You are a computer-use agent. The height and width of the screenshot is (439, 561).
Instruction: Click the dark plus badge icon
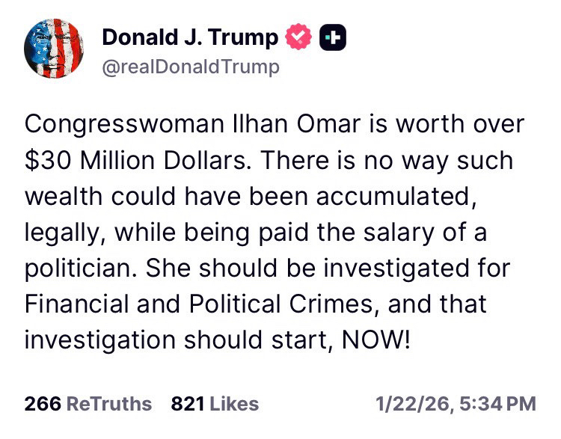333,37
